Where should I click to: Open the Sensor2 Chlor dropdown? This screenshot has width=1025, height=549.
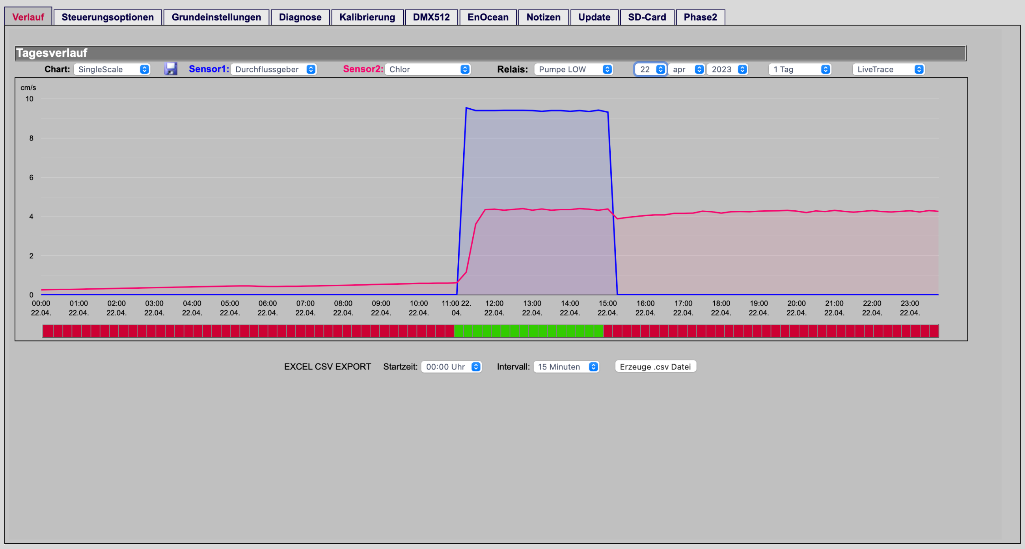pyautogui.click(x=427, y=69)
